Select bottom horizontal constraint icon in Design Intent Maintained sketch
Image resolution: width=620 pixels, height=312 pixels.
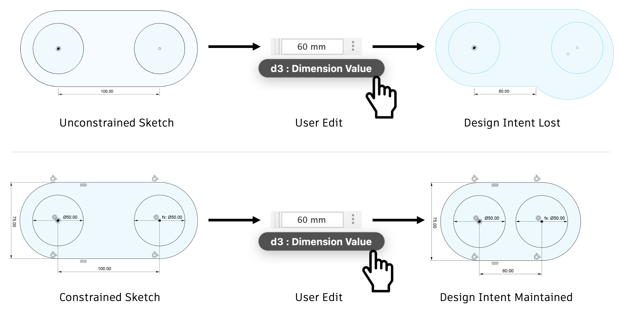coord(495,263)
